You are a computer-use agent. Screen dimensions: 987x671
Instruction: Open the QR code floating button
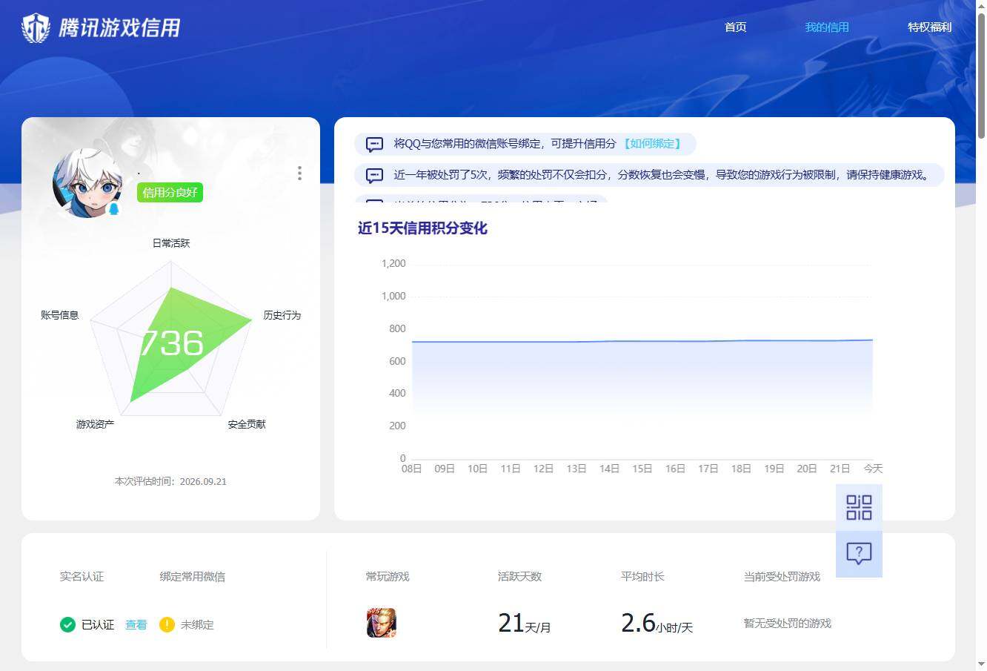coord(859,507)
